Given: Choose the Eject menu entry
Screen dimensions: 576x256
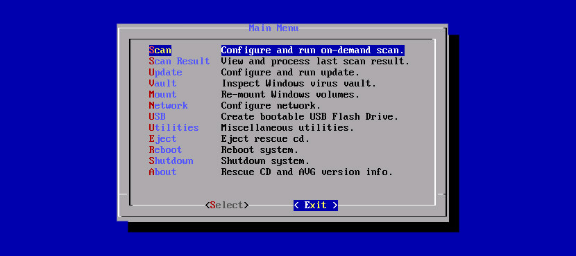Looking at the screenshot, I should click(x=162, y=139).
